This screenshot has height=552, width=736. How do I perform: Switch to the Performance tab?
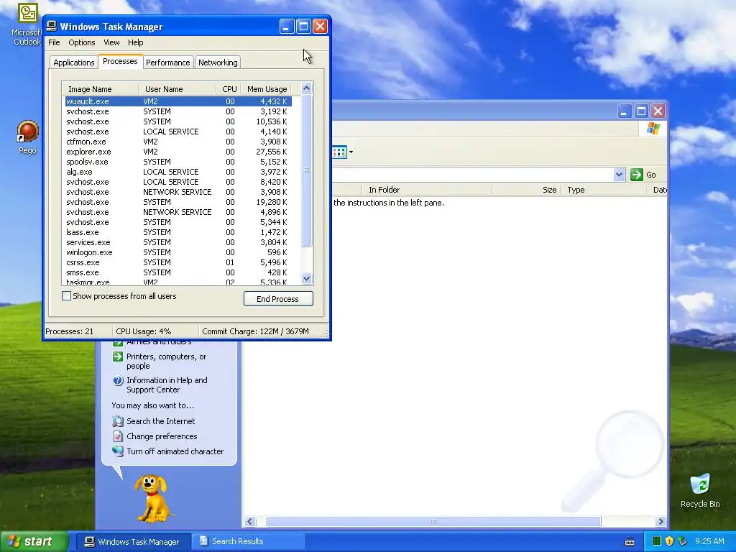pyautogui.click(x=168, y=63)
